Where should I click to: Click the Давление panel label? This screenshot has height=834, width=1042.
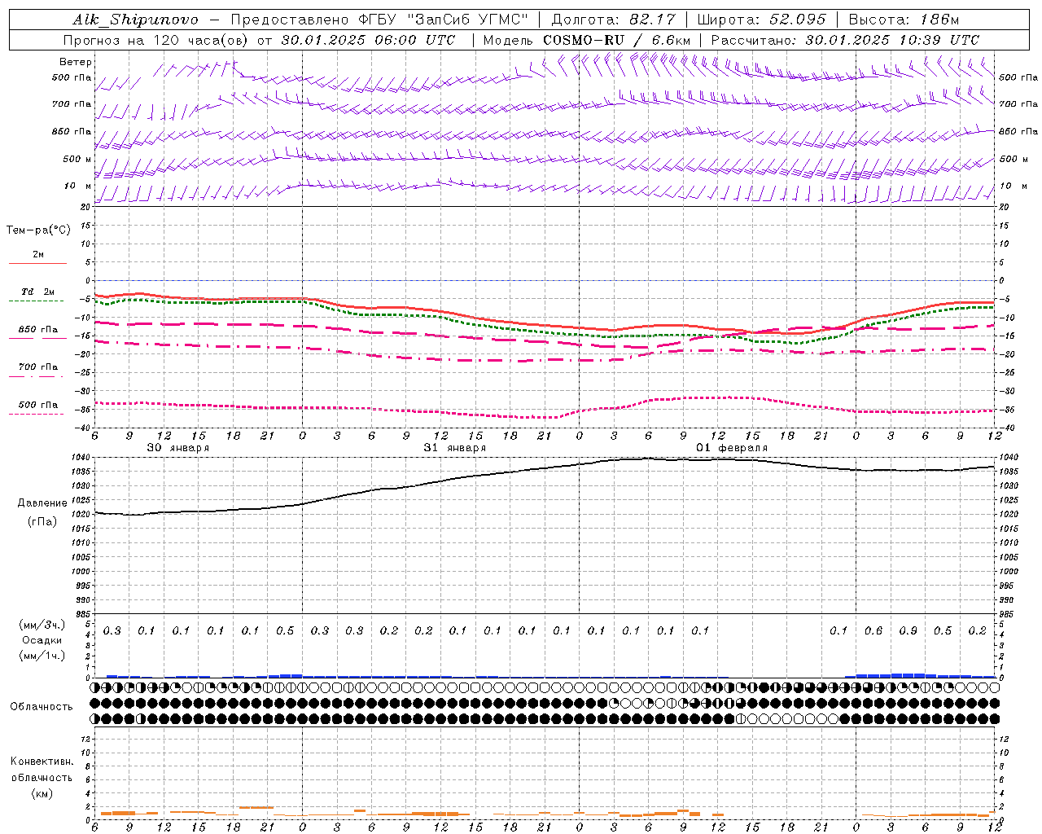42,503
